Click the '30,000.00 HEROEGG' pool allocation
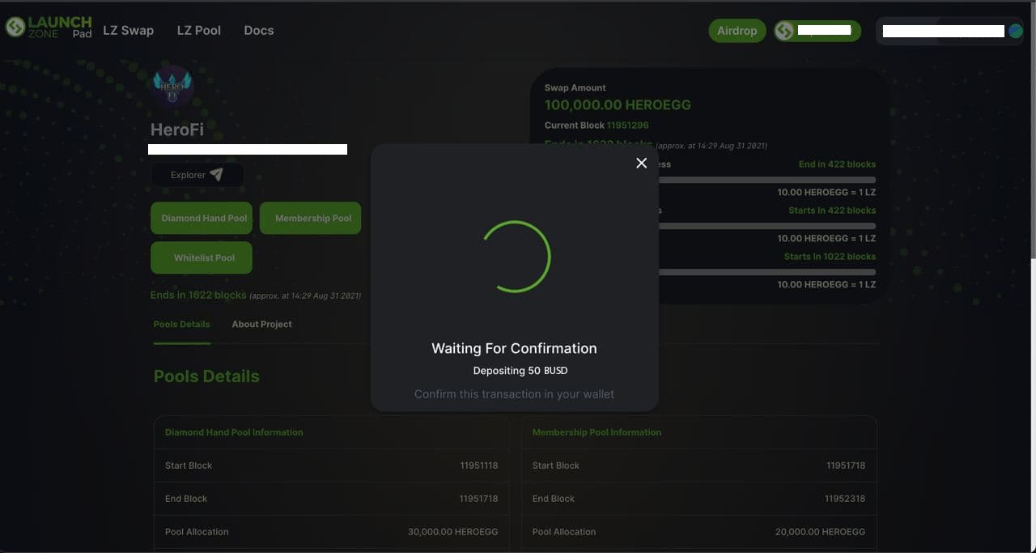1036x553 pixels. (453, 532)
